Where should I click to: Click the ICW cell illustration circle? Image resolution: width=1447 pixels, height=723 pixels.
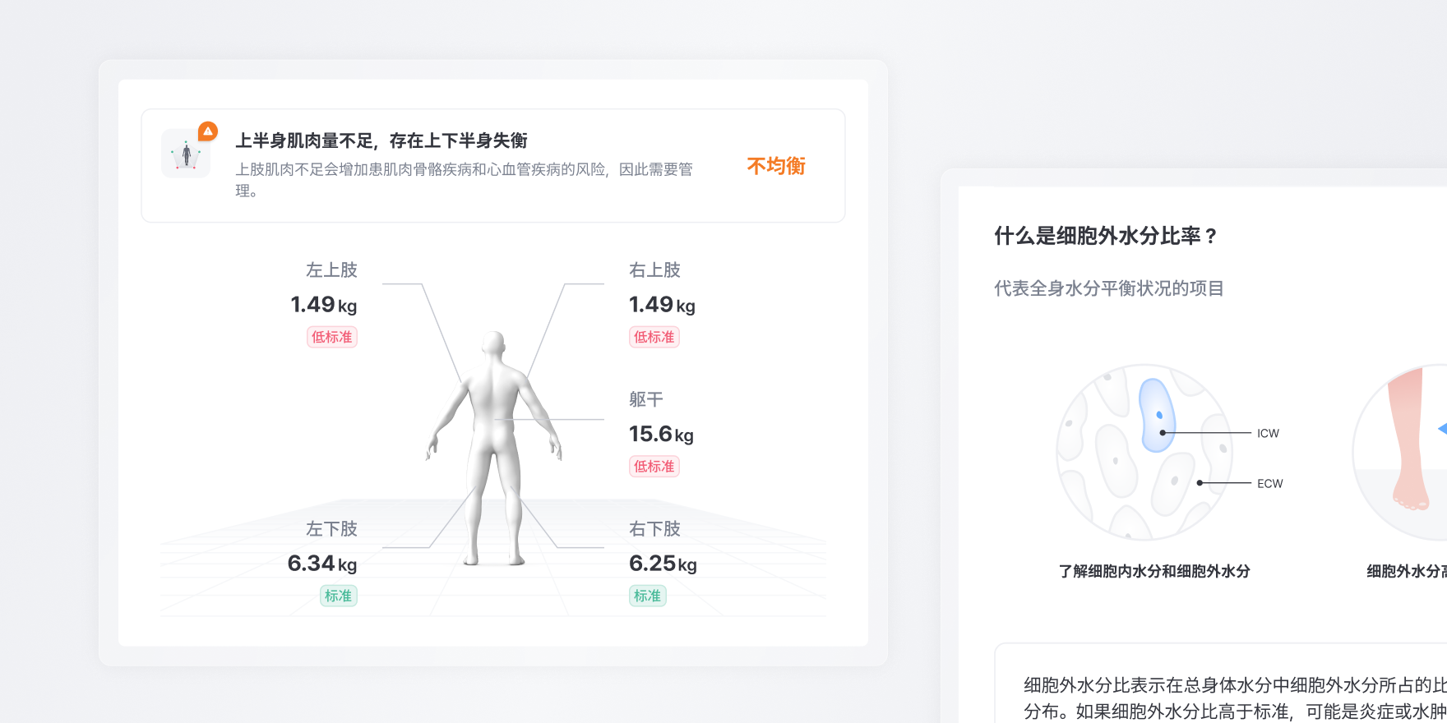point(1144,452)
